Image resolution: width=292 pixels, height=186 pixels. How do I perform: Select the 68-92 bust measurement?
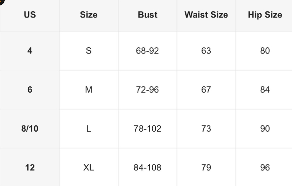[147, 51]
